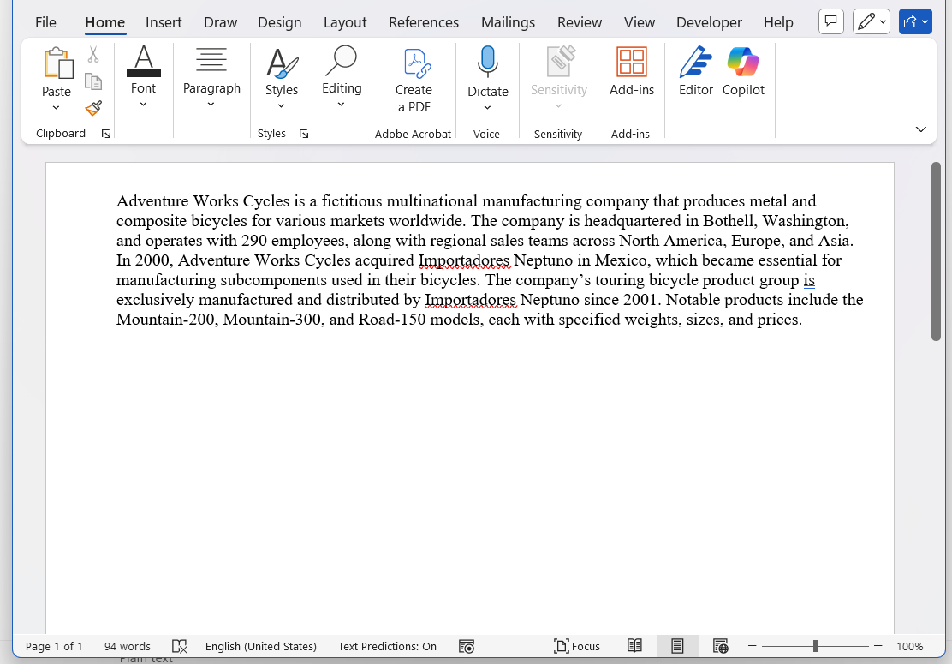952x664 pixels.
Task: Open the References tab
Action: click(x=423, y=22)
